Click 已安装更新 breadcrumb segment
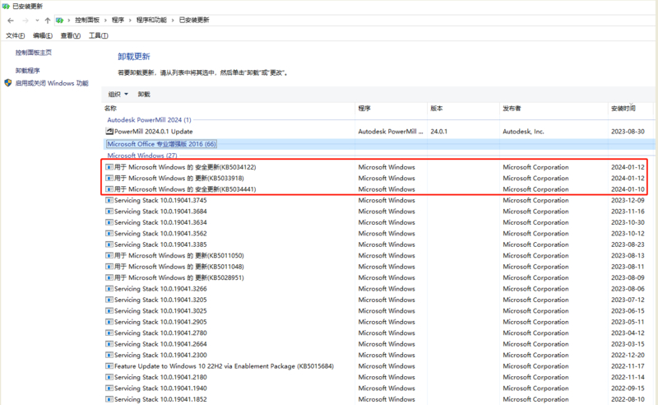658x405 pixels. click(x=194, y=20)
